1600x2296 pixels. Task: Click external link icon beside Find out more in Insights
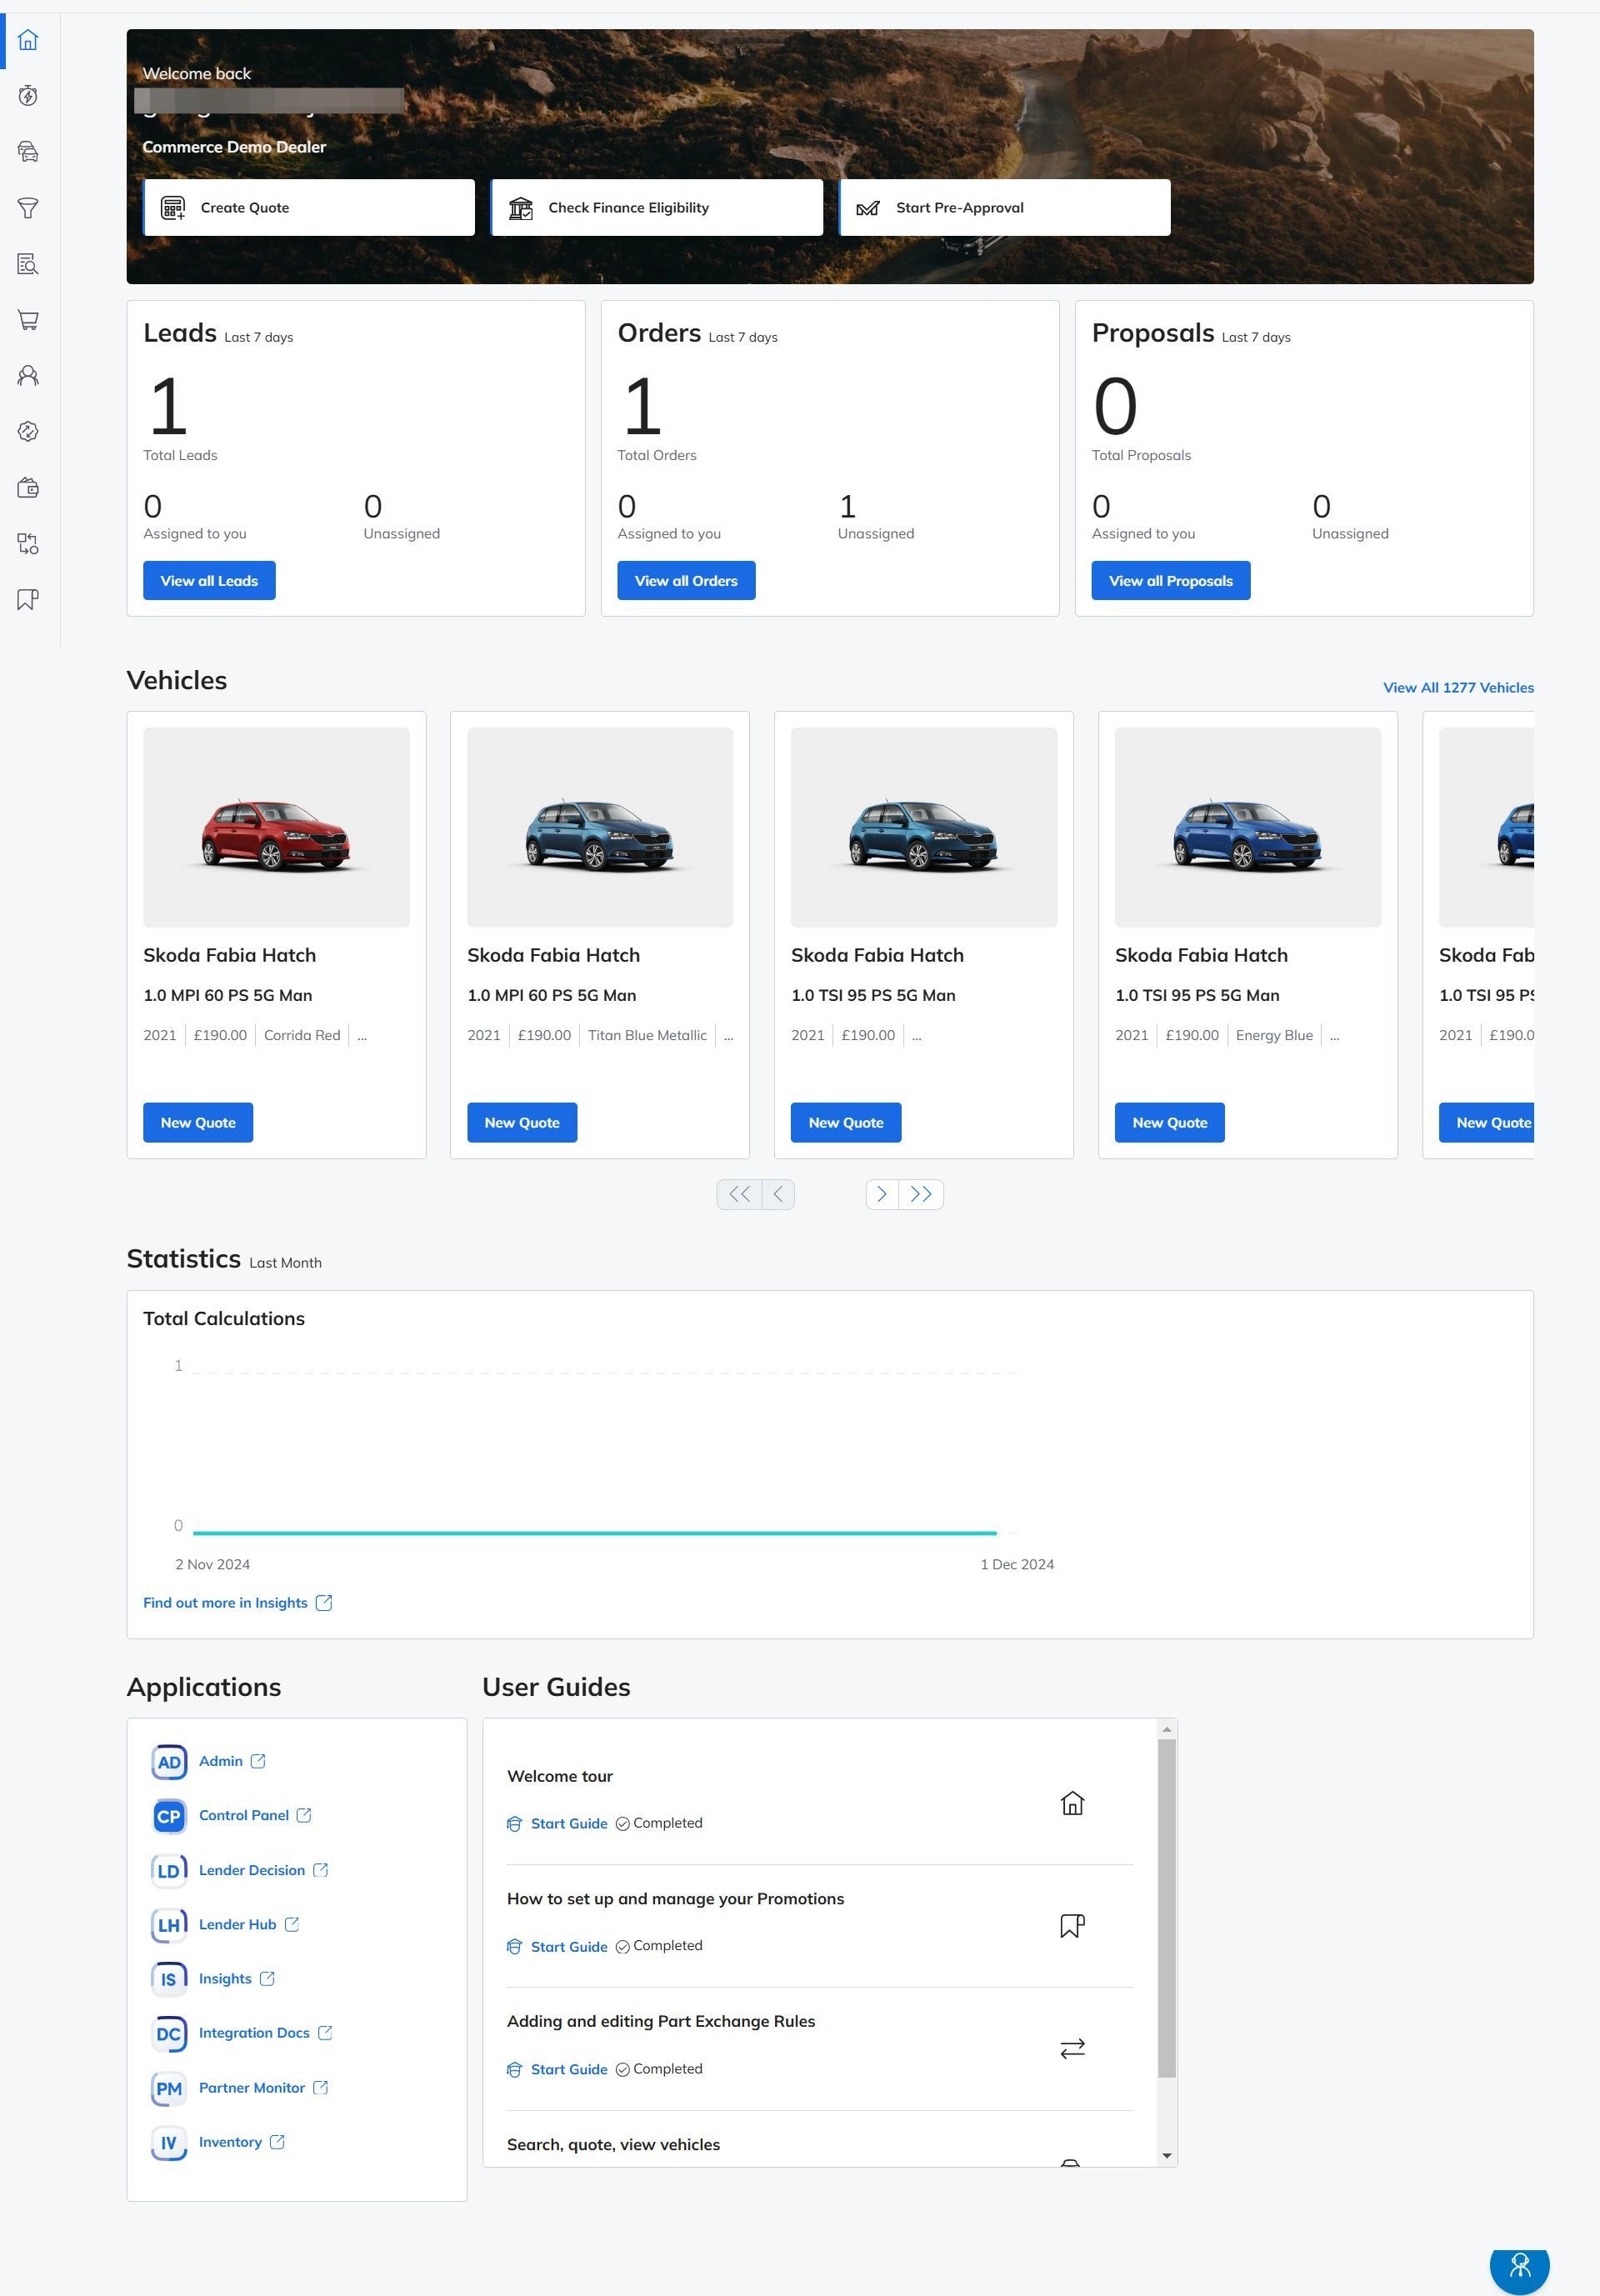click(x=324, y=1603)
